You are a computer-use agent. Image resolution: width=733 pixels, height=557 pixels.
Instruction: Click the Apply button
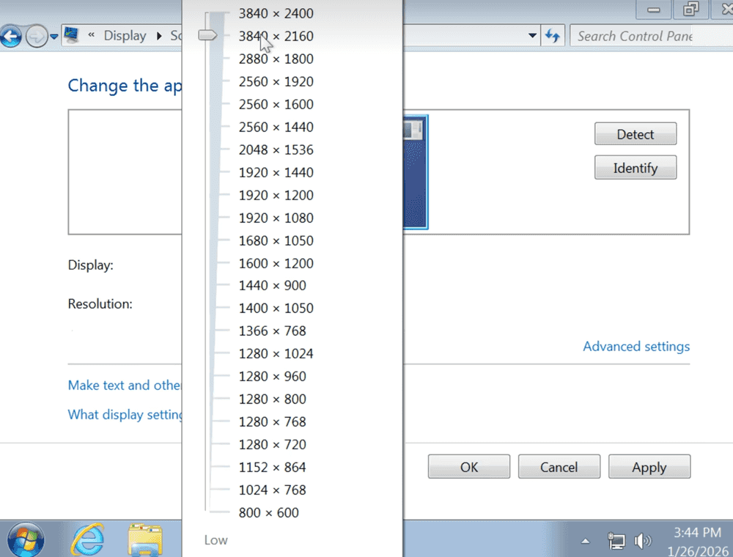click(649, 467)
